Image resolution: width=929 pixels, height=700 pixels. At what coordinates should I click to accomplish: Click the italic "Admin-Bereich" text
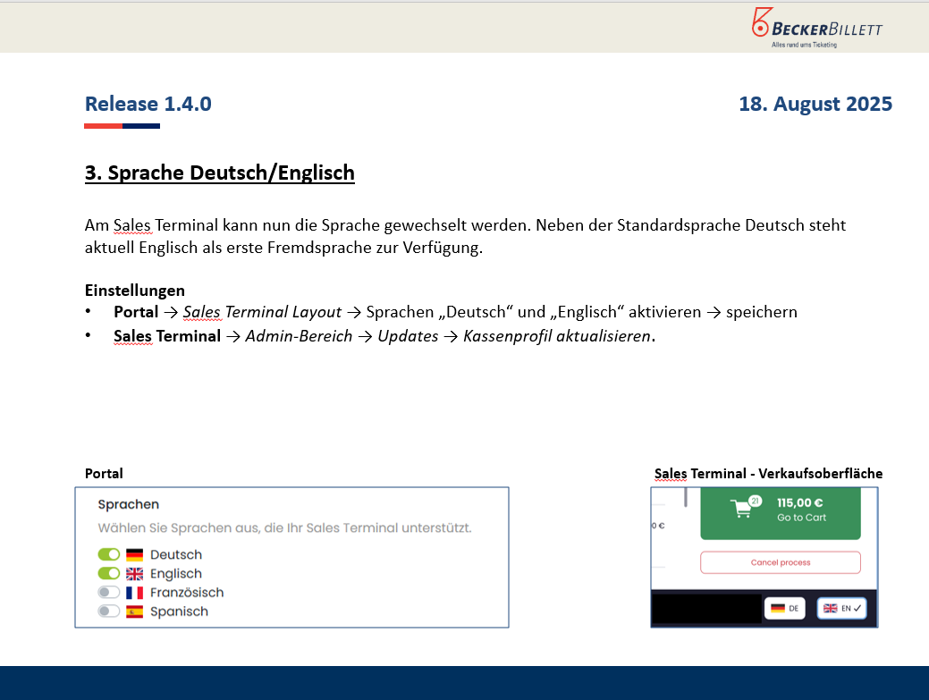[299, 336]
